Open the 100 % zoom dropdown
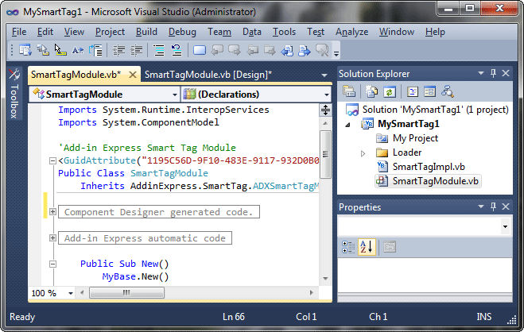524x332 pixels. [71, 293]
